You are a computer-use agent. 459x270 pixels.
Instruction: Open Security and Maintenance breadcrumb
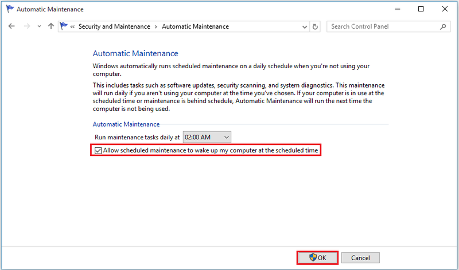(114, 26)
